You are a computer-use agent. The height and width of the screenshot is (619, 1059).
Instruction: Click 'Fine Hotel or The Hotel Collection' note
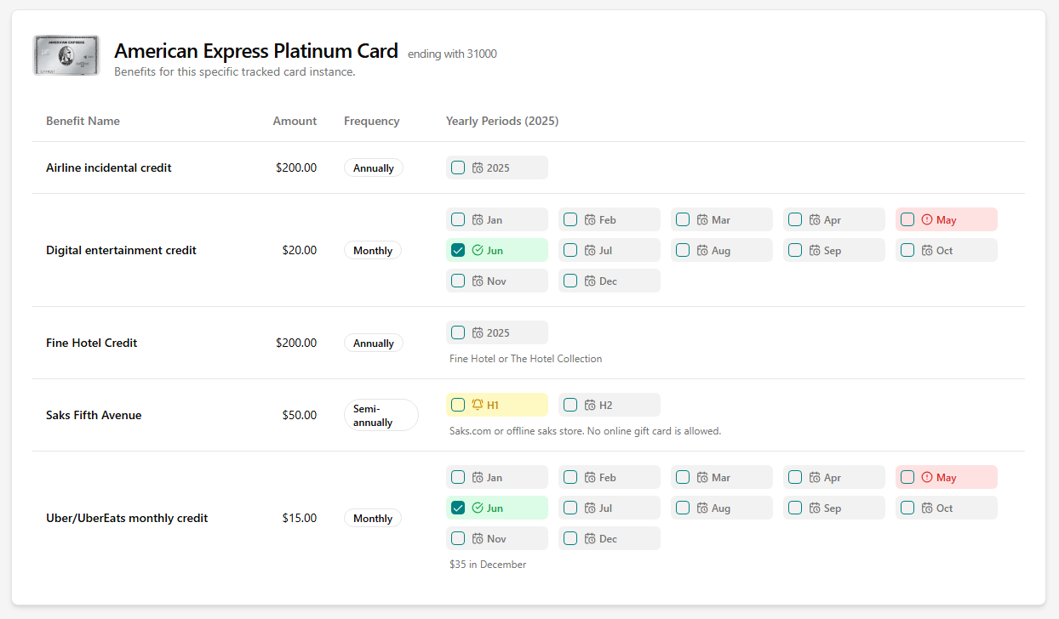click(x=525, y=359)
